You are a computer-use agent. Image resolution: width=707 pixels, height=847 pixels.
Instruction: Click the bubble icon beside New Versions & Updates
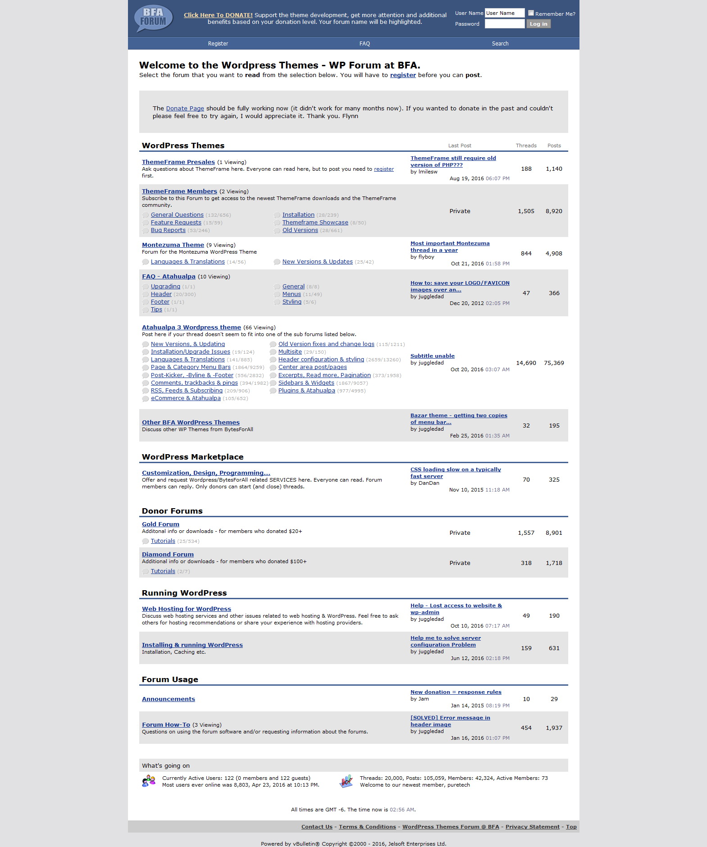[277, 262]
